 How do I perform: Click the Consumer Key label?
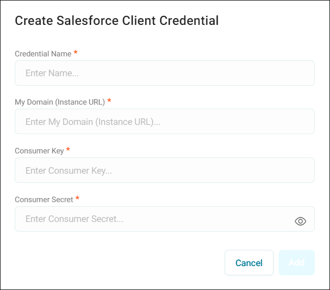(x=39, y=151)
